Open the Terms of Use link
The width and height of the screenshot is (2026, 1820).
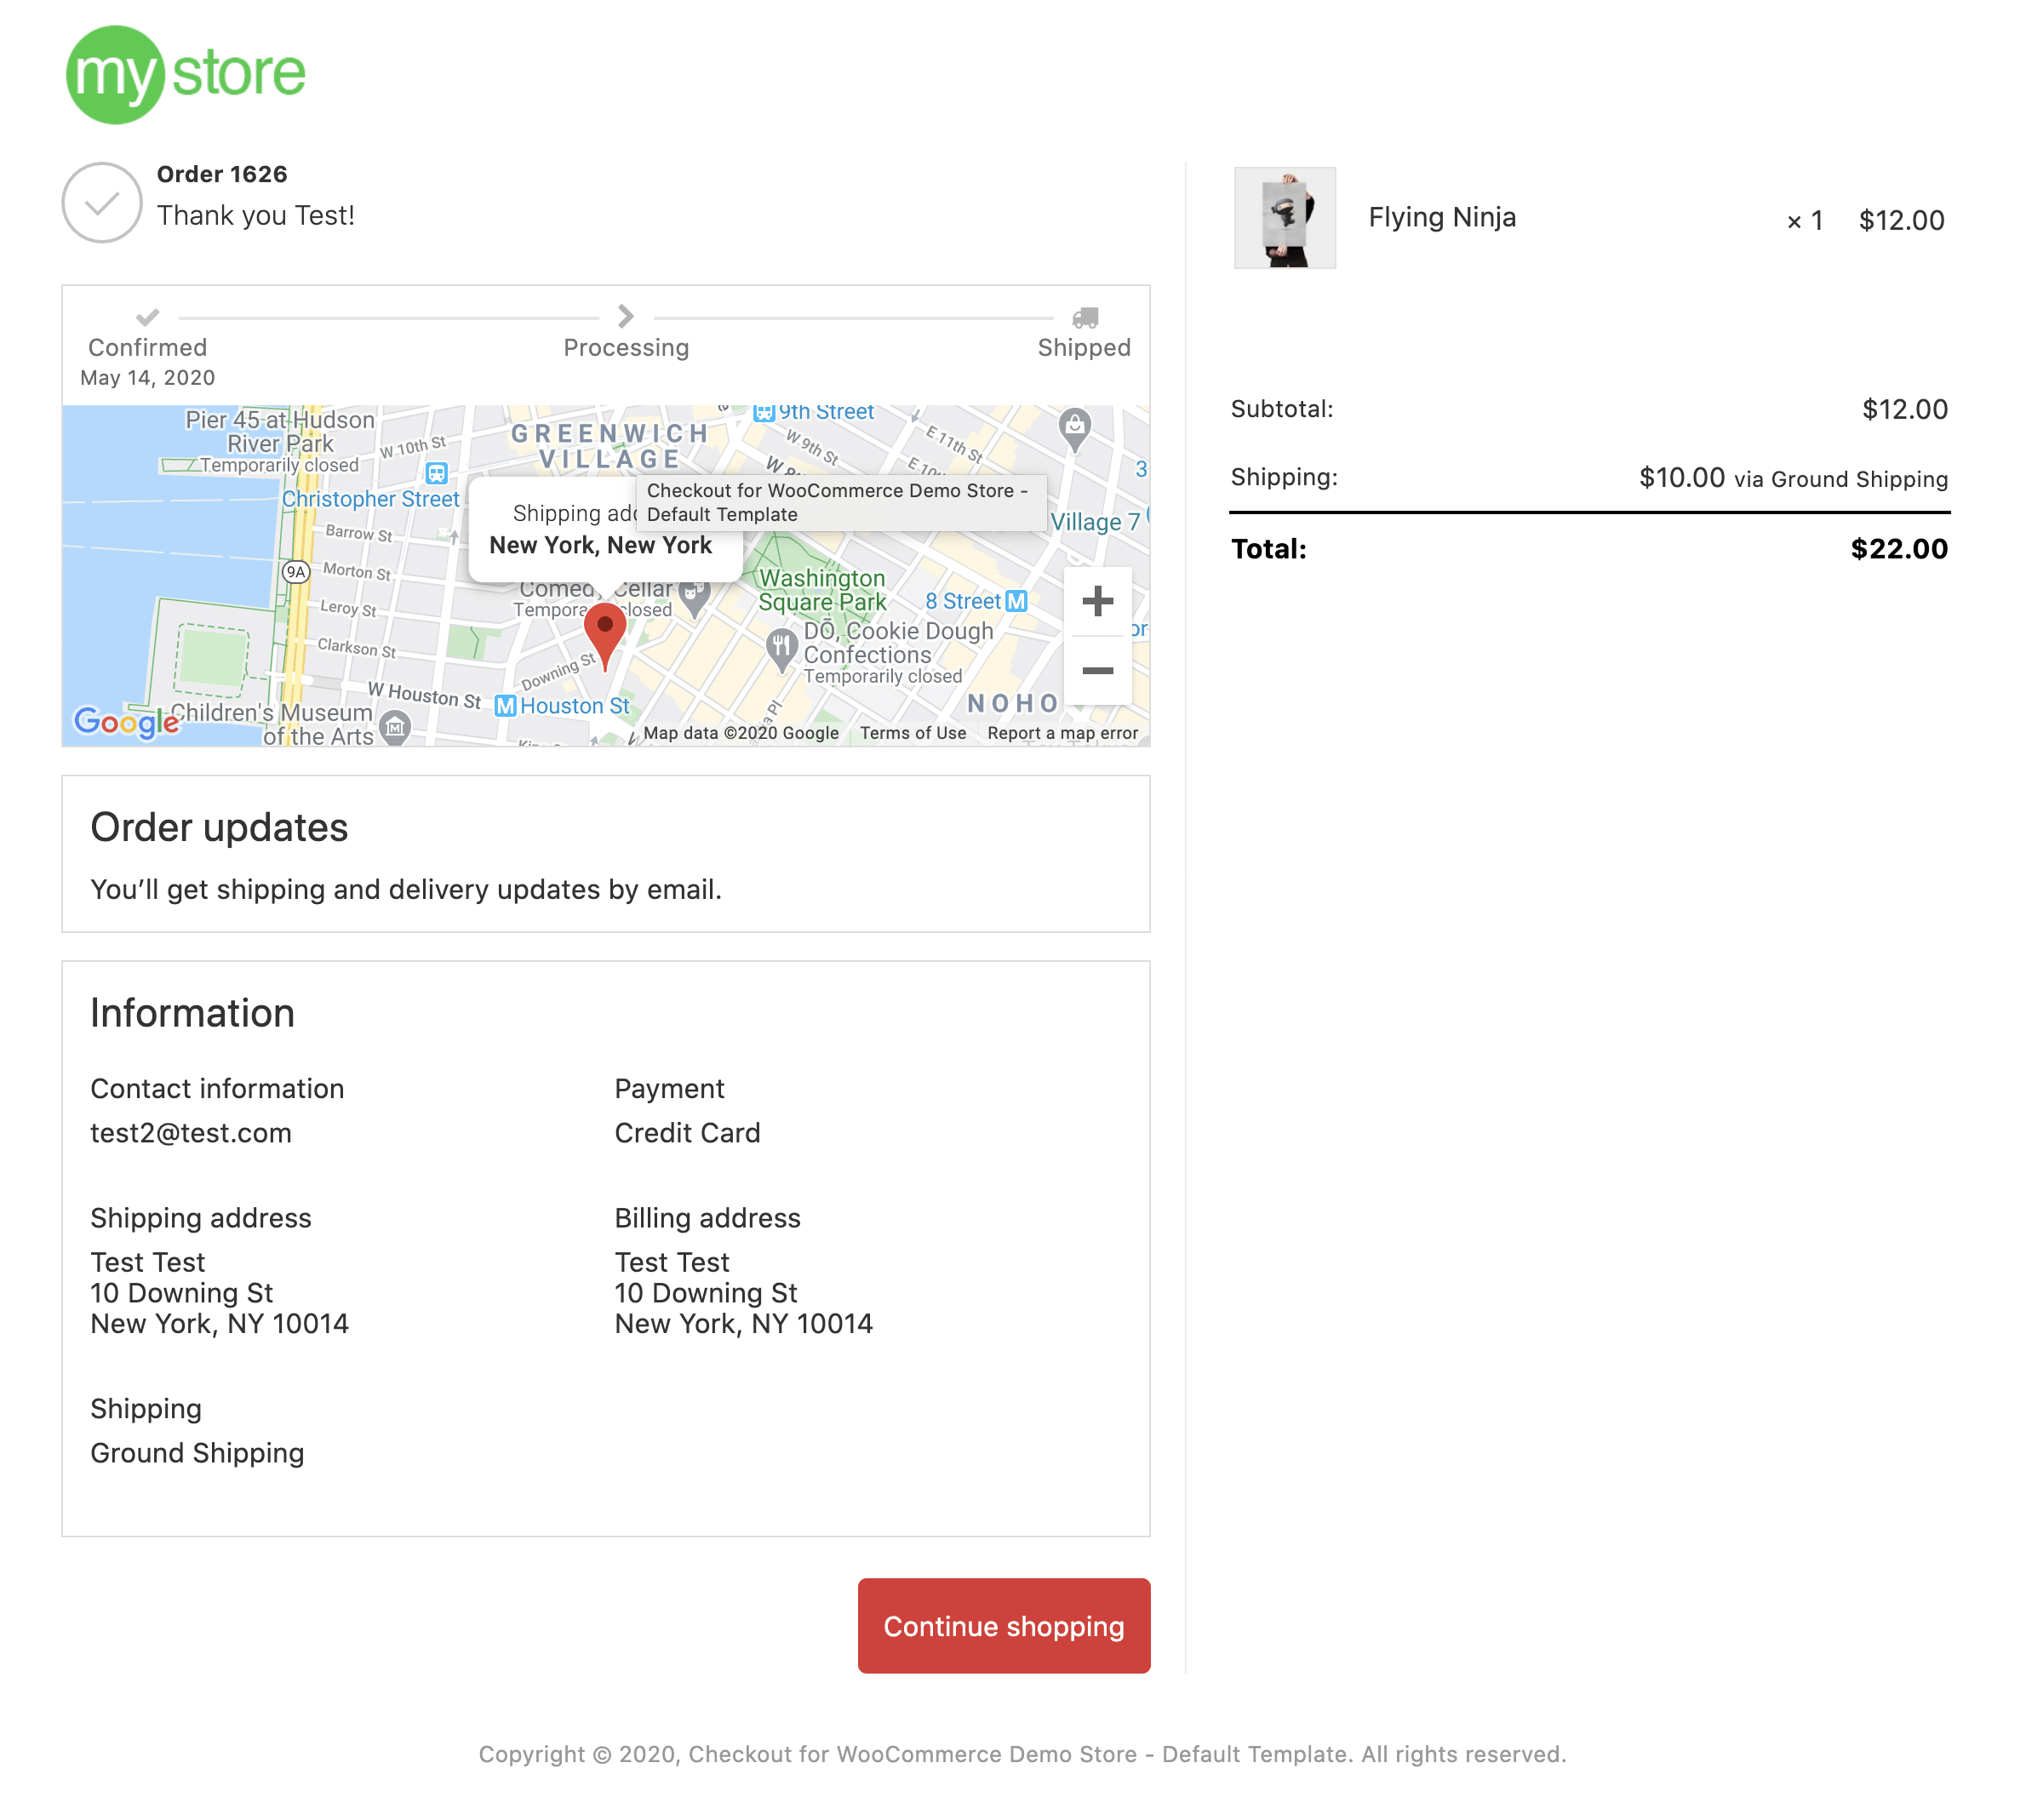[912, 733]
